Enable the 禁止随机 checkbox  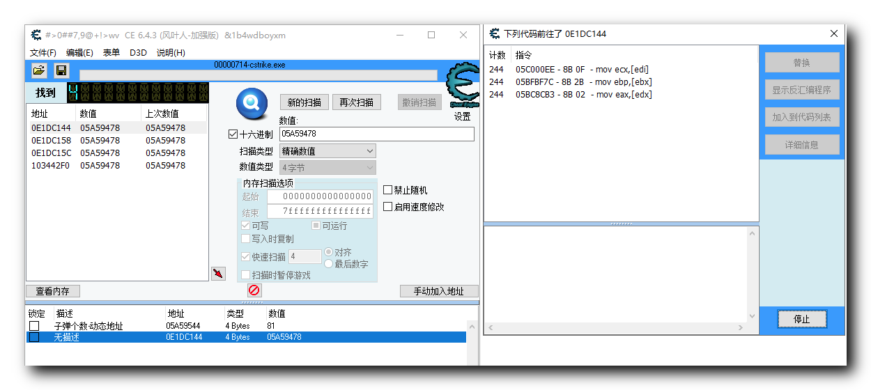tap(388, 190)
